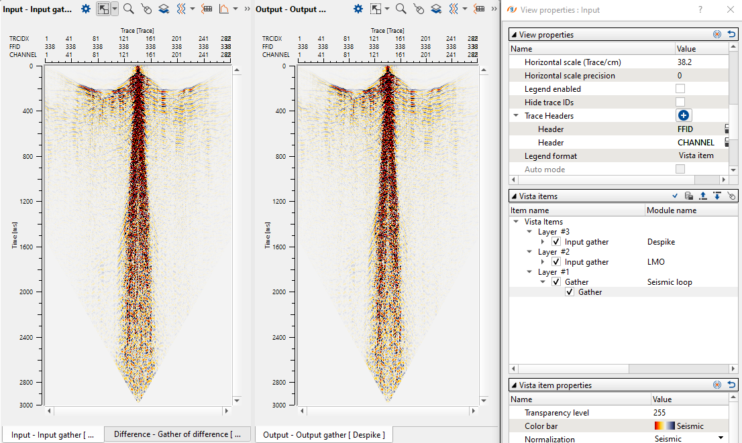
Task: Reset View properties with undo arrow icon
Action: pos(731,34)
